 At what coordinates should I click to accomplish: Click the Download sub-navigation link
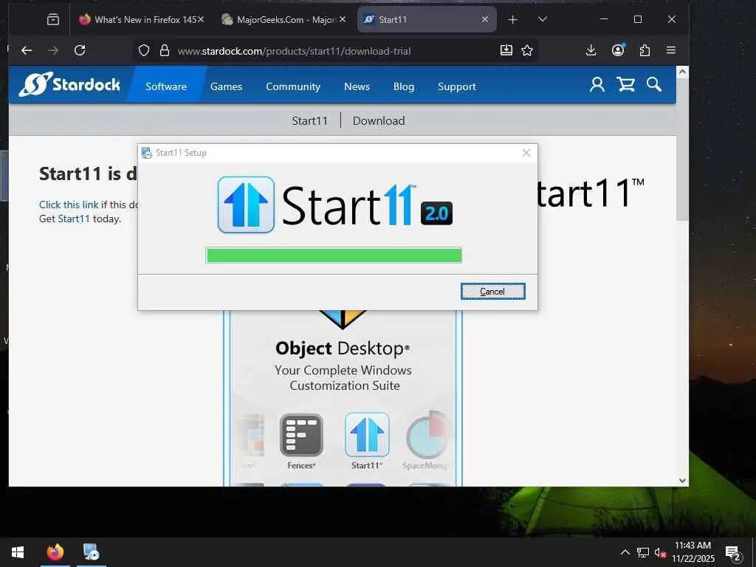[379, 120]
